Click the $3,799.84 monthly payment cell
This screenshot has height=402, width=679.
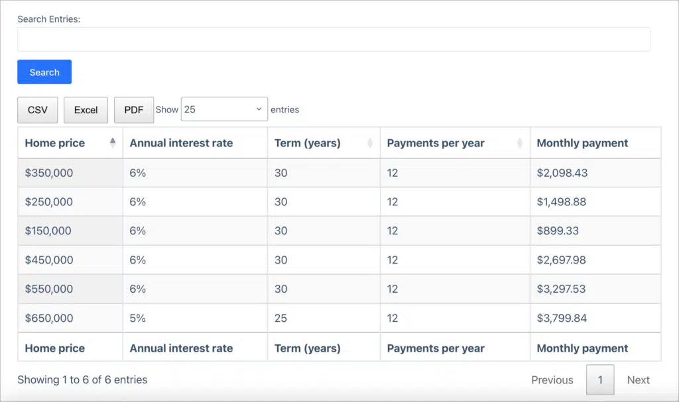tap(595, 318)
